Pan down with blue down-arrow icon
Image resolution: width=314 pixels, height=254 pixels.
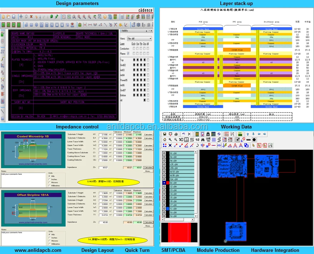point(253,134)
